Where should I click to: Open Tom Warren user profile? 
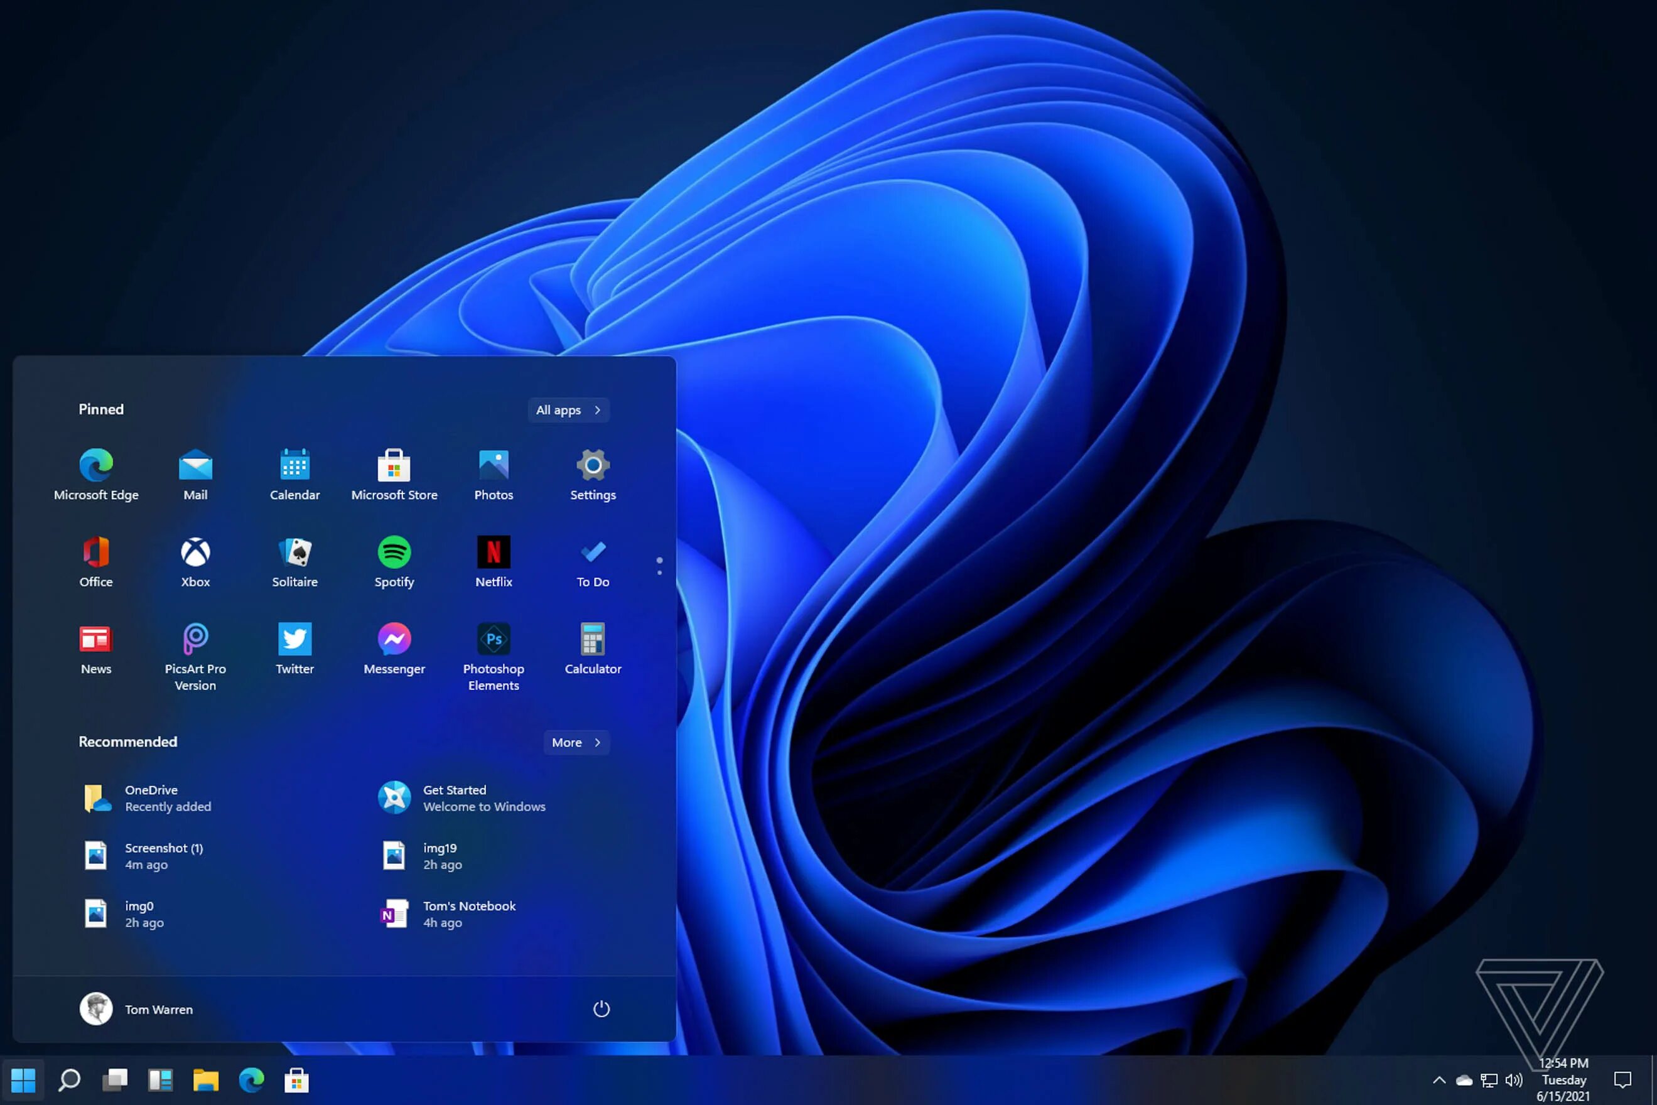tap(138, 1009)
